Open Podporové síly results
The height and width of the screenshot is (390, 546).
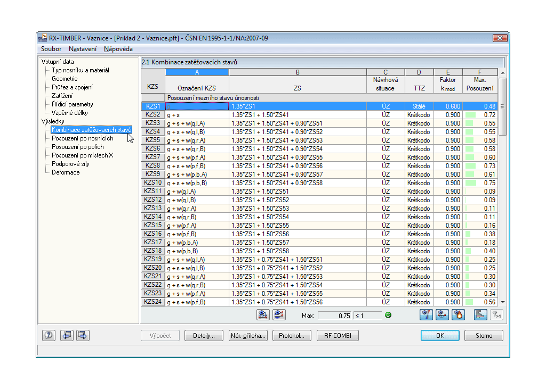[70, 164]
